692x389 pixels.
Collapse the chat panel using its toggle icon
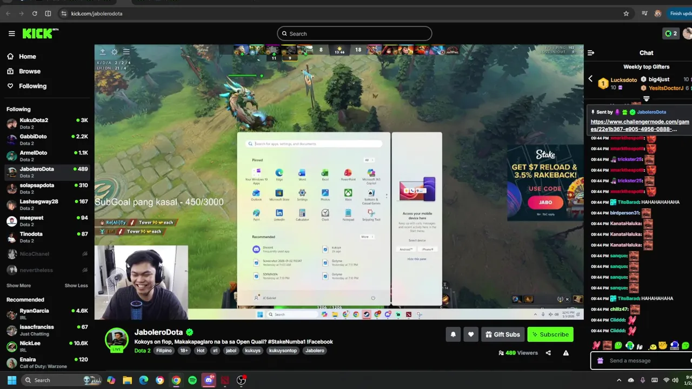[591, 53]
